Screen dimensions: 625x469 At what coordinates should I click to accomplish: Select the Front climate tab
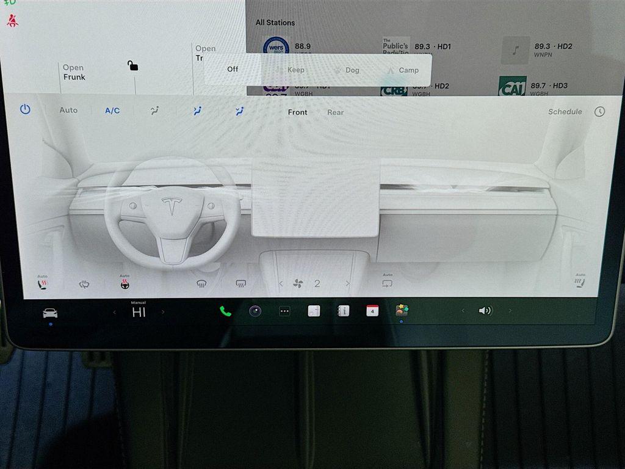click(297, 112)
